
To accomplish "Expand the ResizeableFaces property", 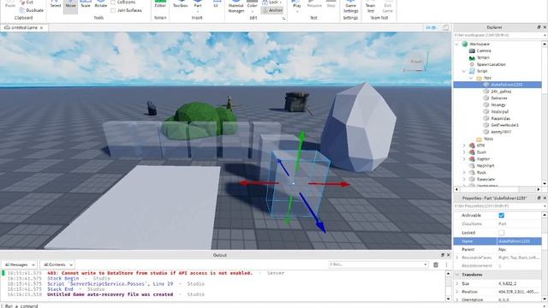I will point(456,258).
